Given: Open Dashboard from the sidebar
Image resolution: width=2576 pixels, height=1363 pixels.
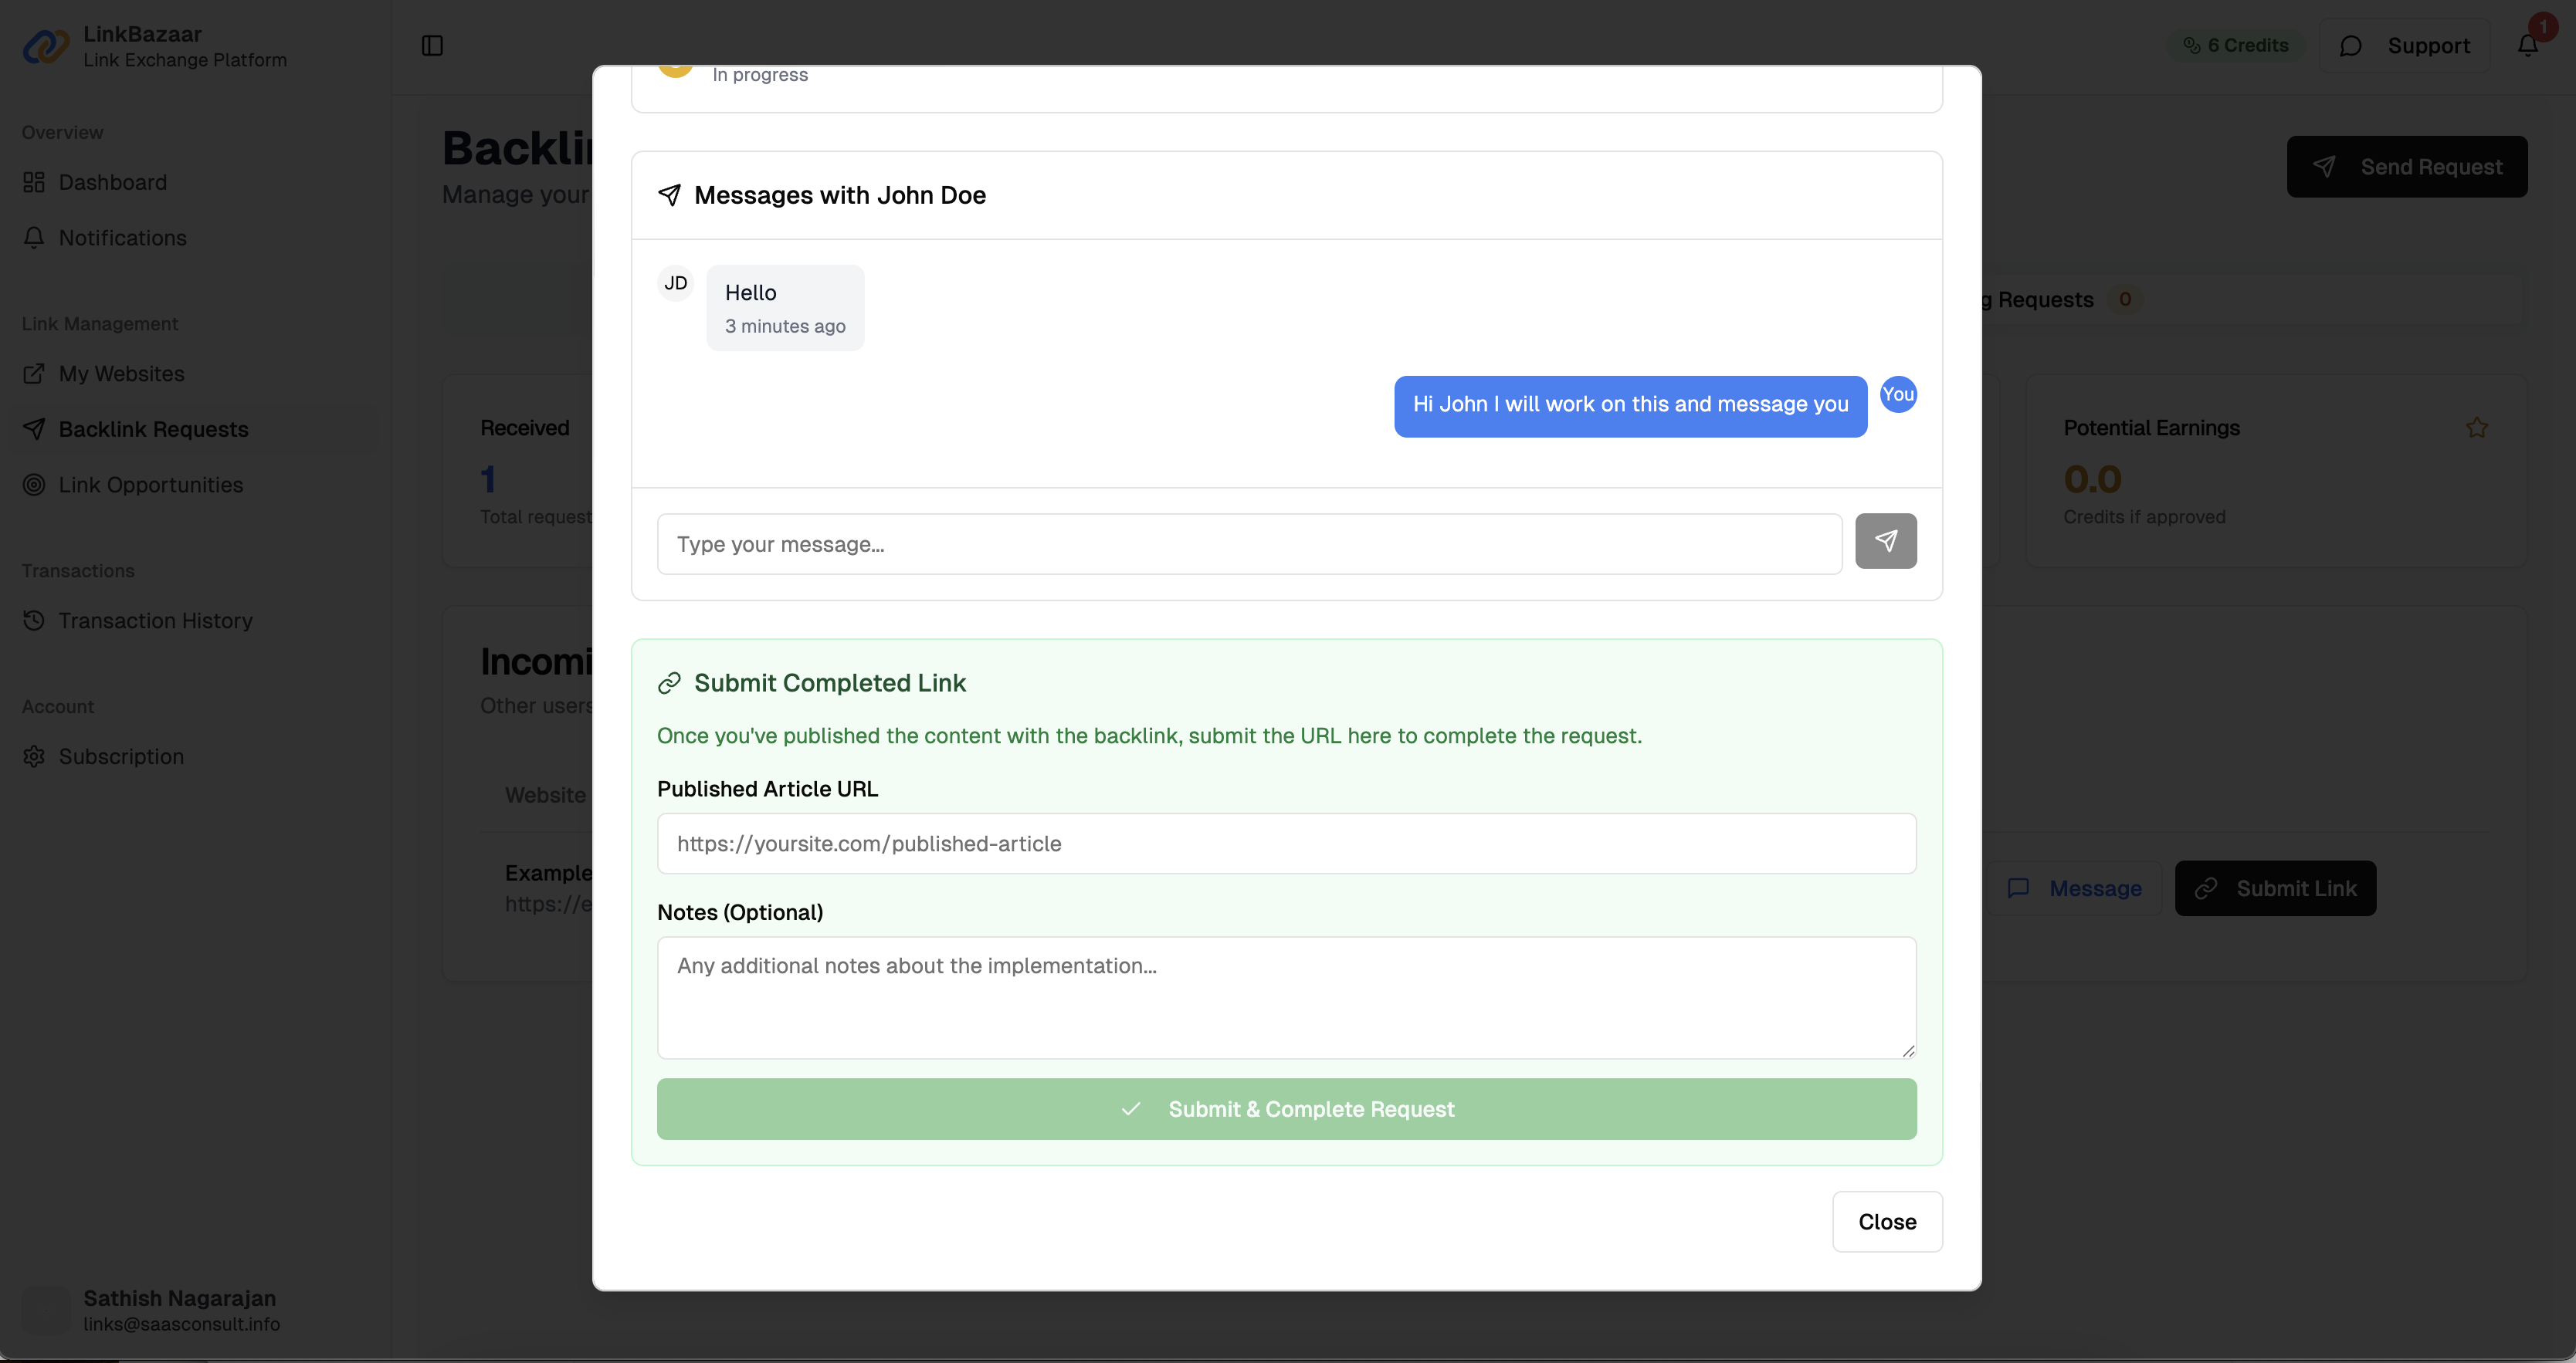Looking at the screenshot, I should (x=111, y=182).
